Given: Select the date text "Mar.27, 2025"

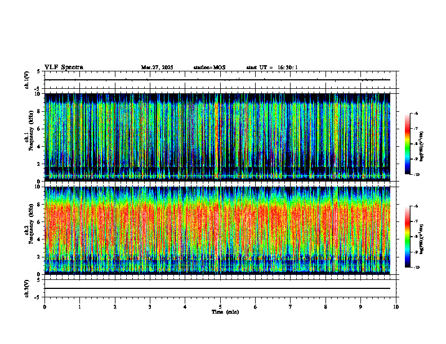Looking at the screenshot, I should click(157, 67).
